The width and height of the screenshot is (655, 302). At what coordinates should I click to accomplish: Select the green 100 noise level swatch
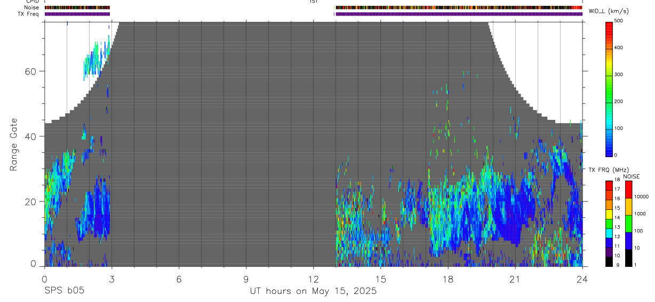[628, 223]
